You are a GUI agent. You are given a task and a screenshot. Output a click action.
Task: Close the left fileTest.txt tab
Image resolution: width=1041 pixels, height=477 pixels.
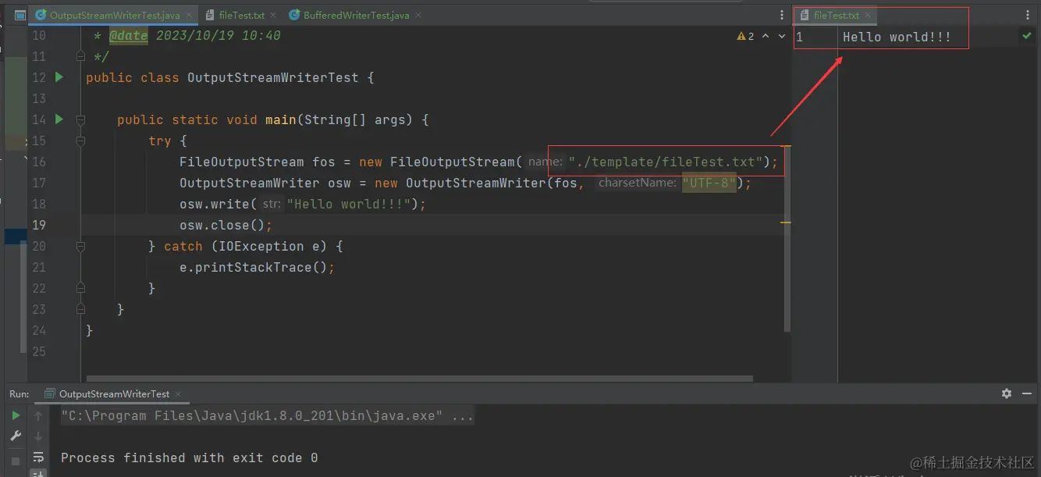point(273,16)
